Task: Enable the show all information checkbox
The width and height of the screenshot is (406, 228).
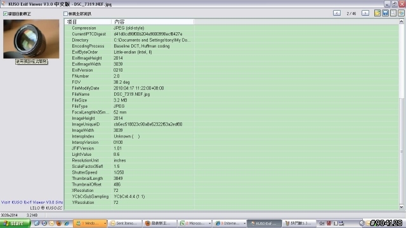Action: pyautogui.click(x=65, y=14)
